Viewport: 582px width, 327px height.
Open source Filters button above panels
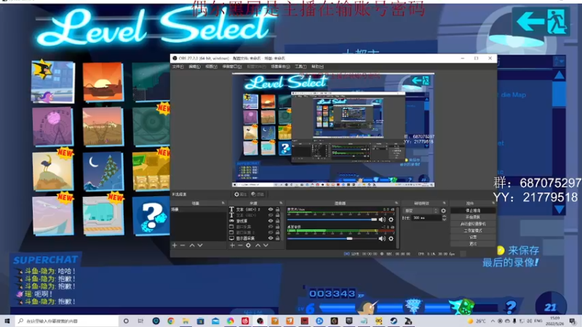click(258, 194)
